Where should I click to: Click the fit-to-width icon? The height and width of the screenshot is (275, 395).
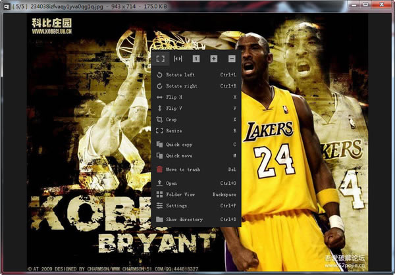tap(178, 59)
